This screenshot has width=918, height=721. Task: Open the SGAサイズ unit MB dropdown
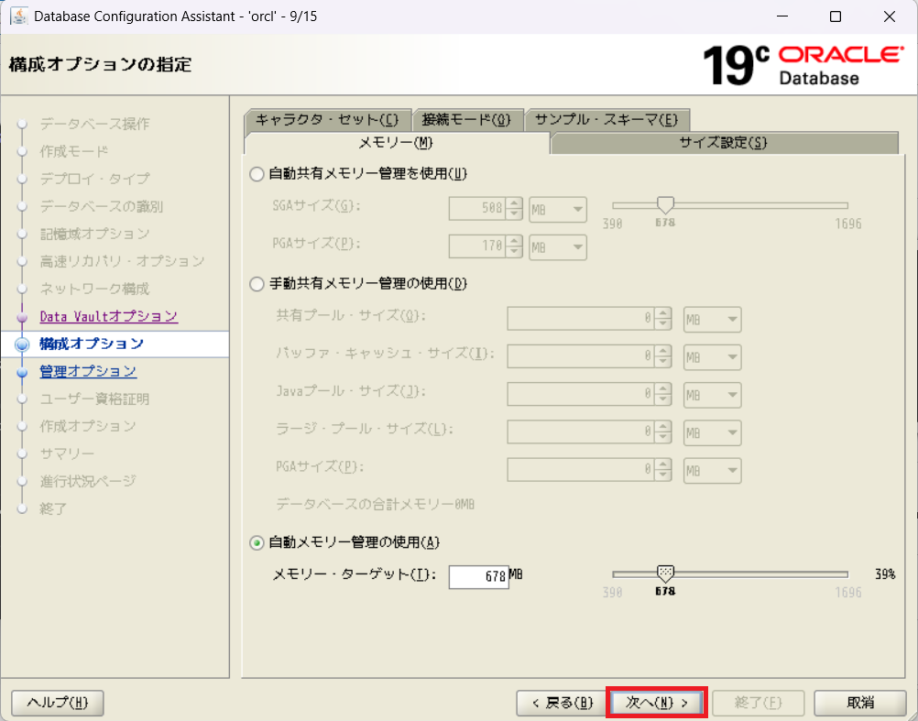tap(558, 210)
